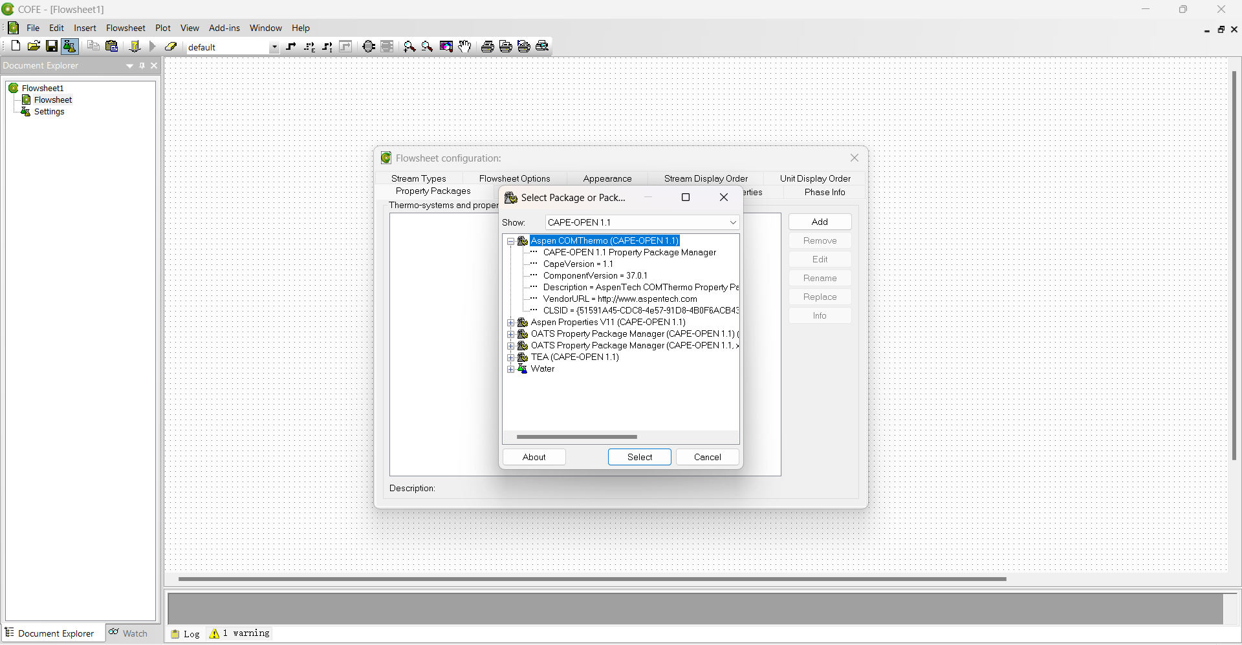This screenshot has width=1242, height=645.
Task: Click the About button
Action: pyautogui.click(x=534, y=457)
